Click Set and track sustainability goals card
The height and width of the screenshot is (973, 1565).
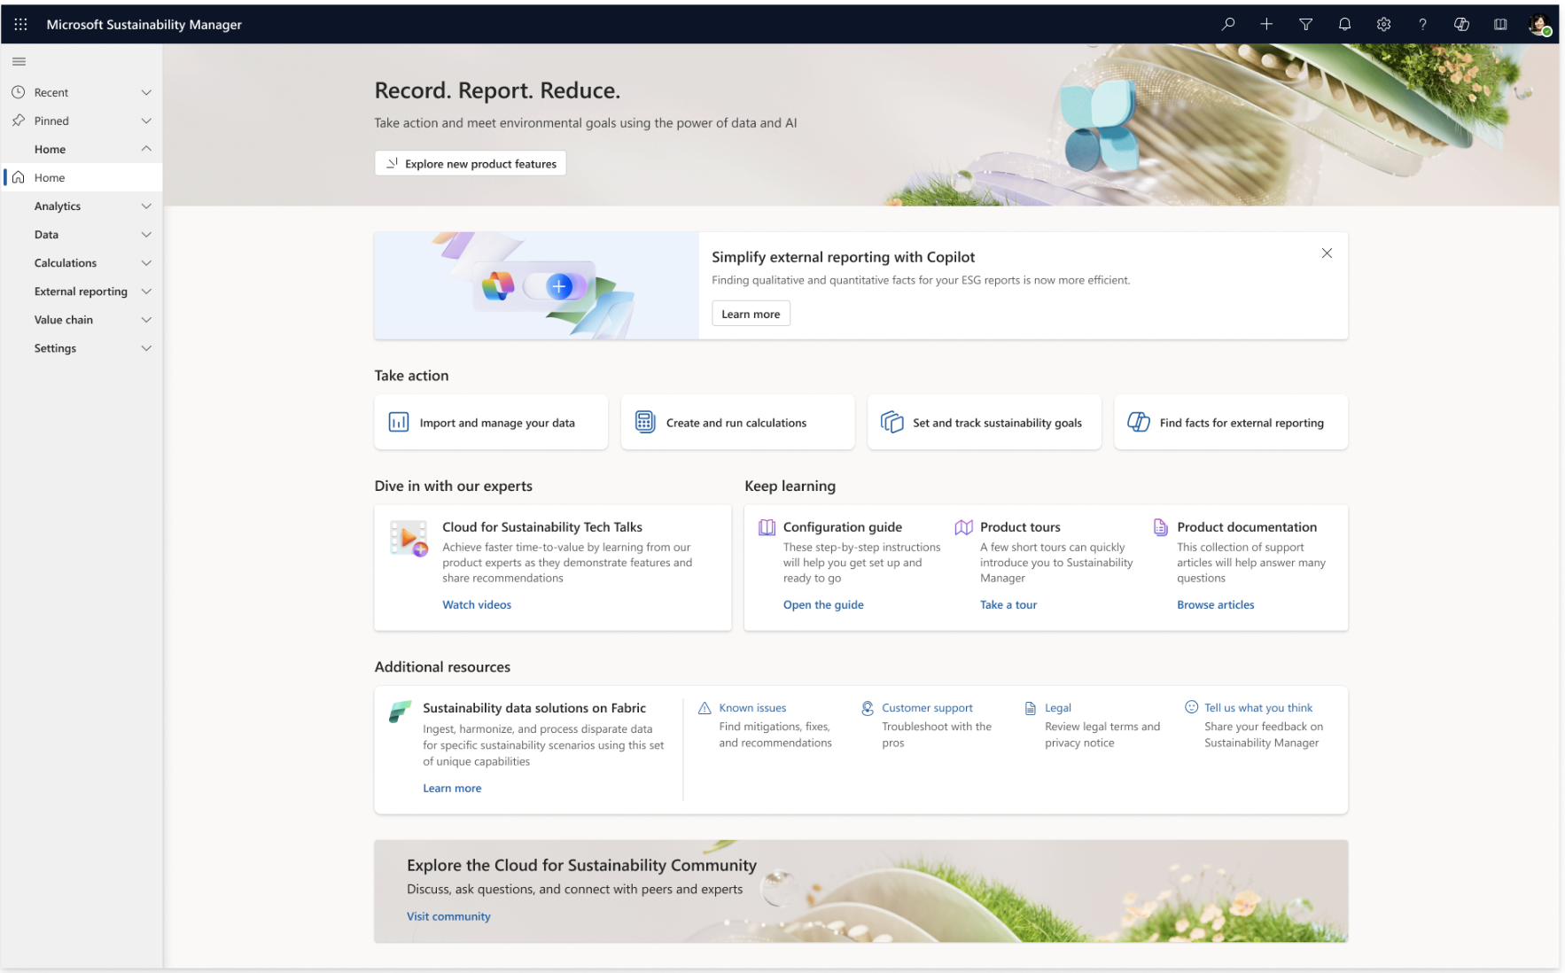[984, 422]
